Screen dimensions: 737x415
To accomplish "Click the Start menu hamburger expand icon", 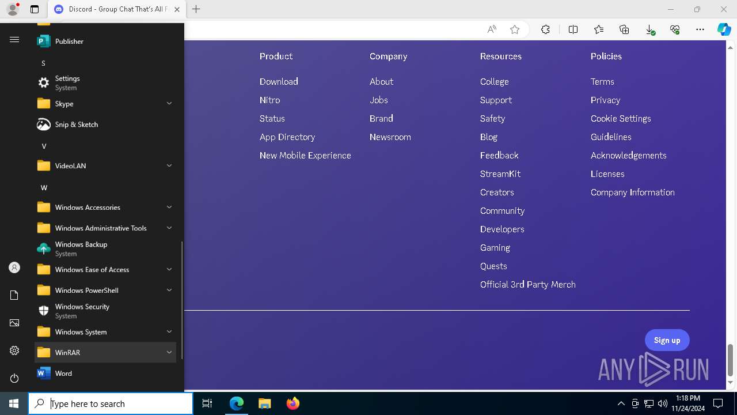I will point(14,40).
